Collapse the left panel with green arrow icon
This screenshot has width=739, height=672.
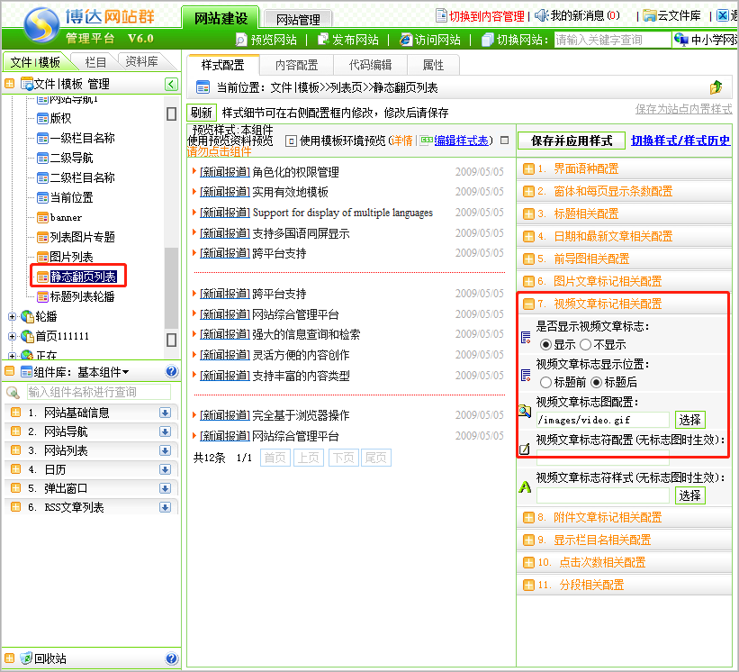(x=171, y=84)
